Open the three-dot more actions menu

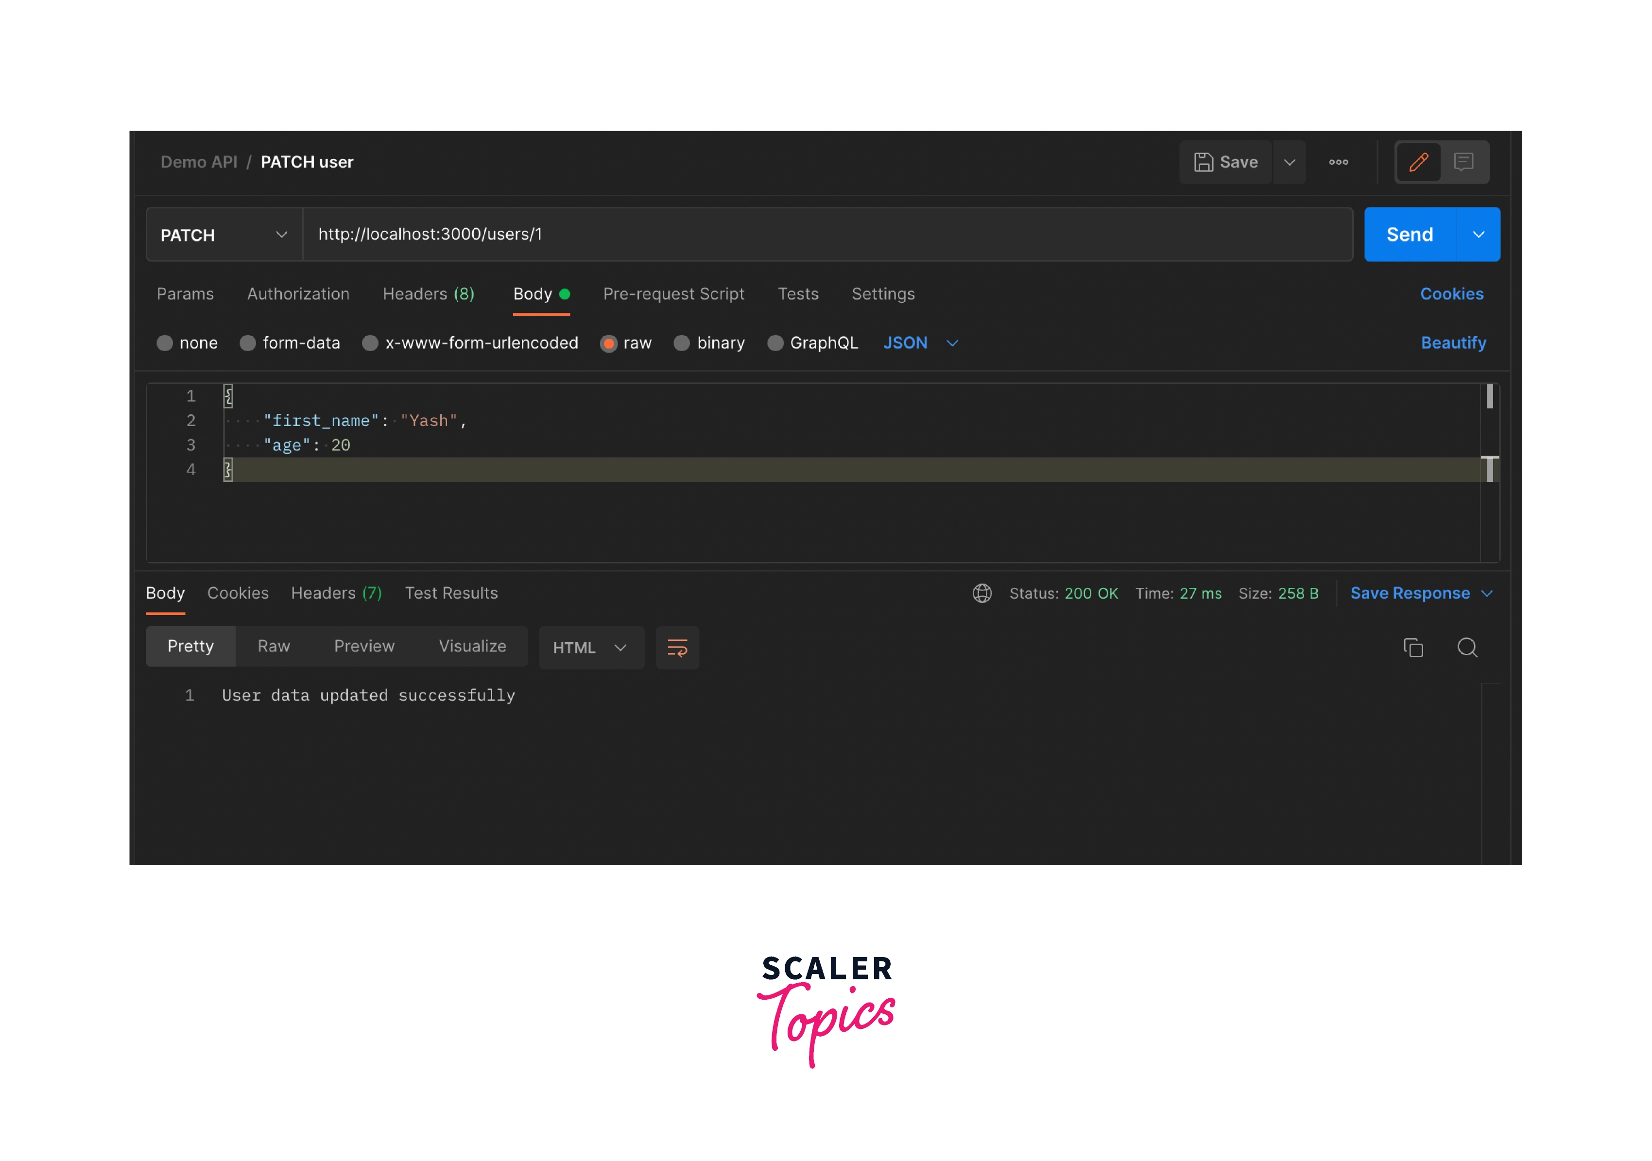tap(1338, 162)
